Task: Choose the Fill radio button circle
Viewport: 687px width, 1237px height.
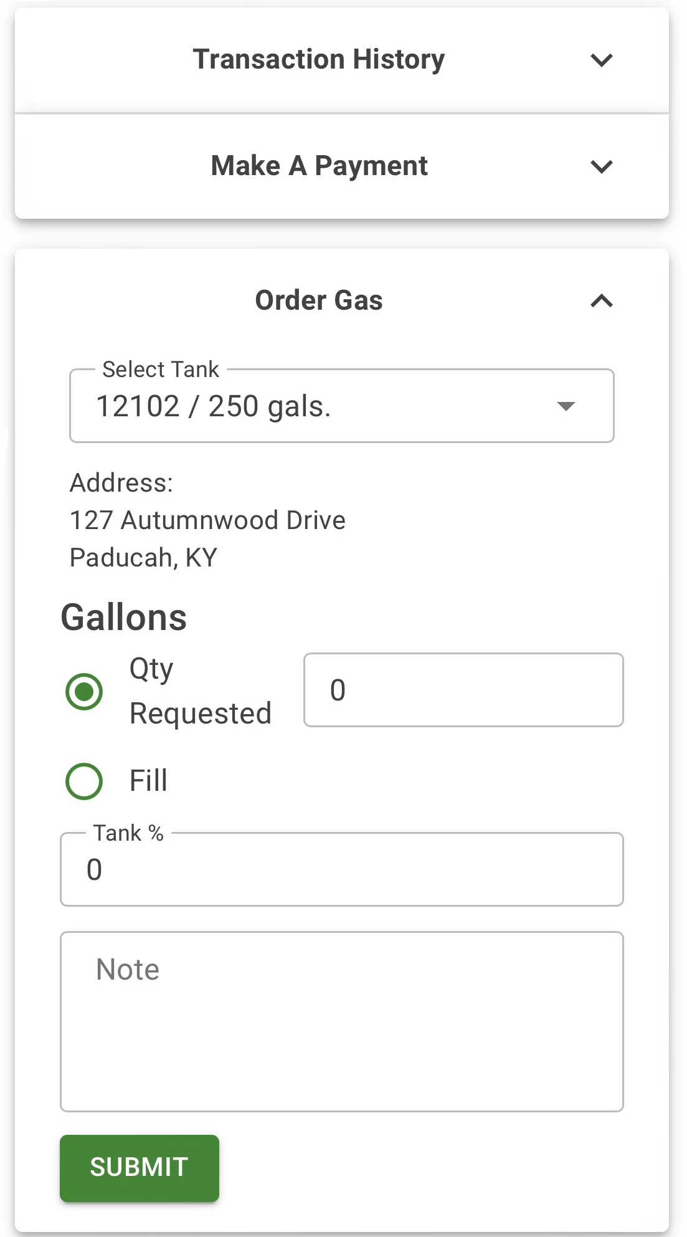Action: pos(84,781)
